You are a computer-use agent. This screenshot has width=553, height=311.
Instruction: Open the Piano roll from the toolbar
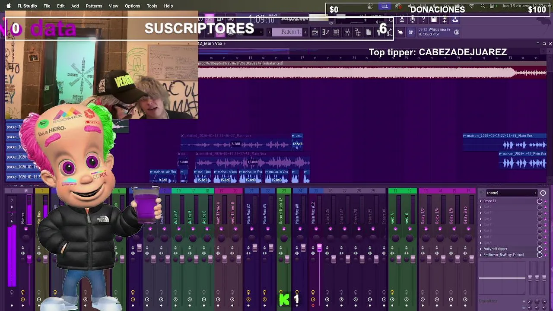tap(326, 32)
